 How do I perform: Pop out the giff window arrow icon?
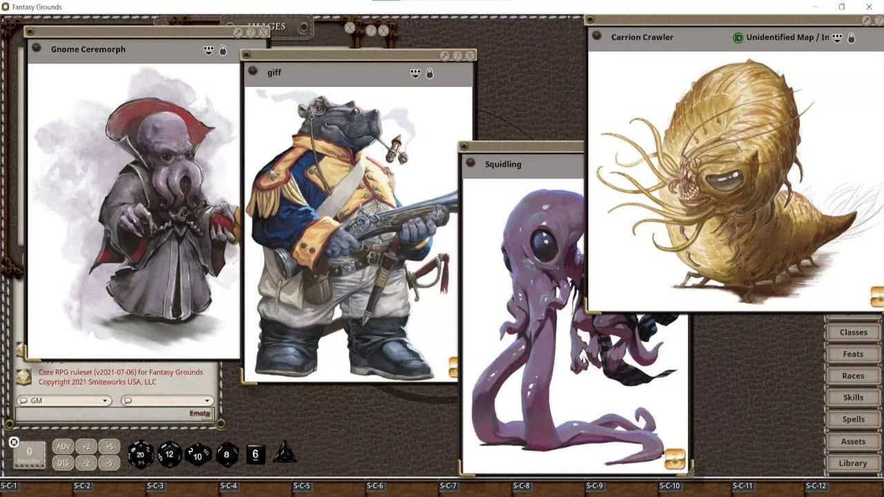click(x=445, y=55)
